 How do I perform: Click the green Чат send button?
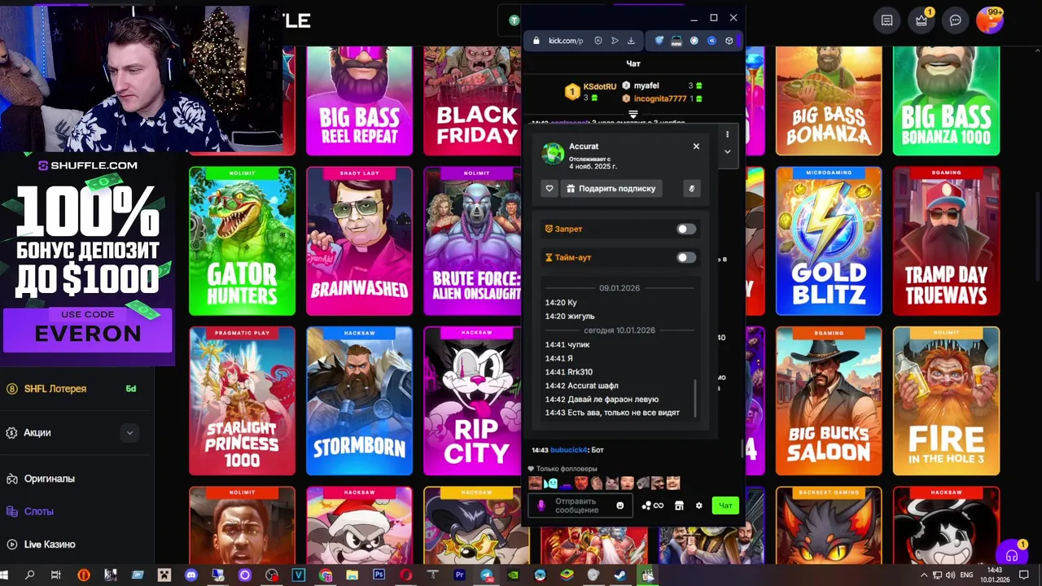click(x=725, y=505)
